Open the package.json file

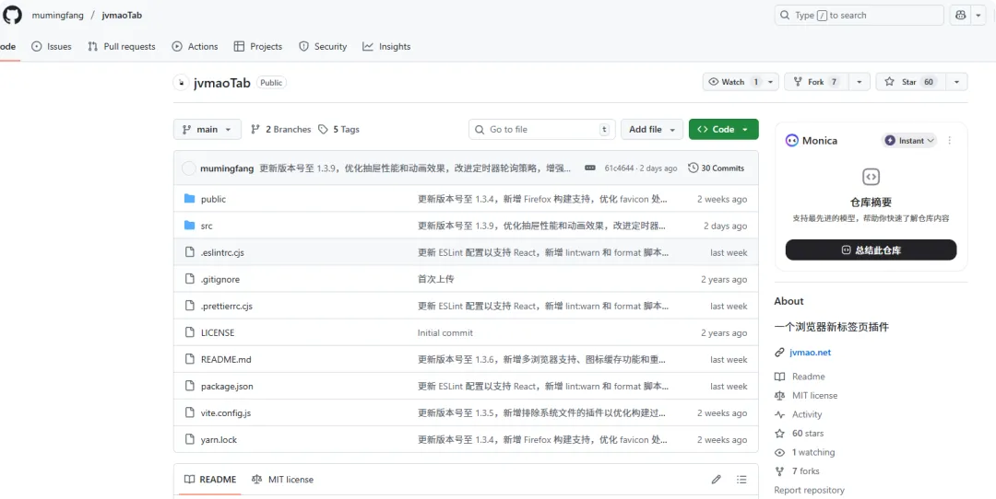(228, 386)
